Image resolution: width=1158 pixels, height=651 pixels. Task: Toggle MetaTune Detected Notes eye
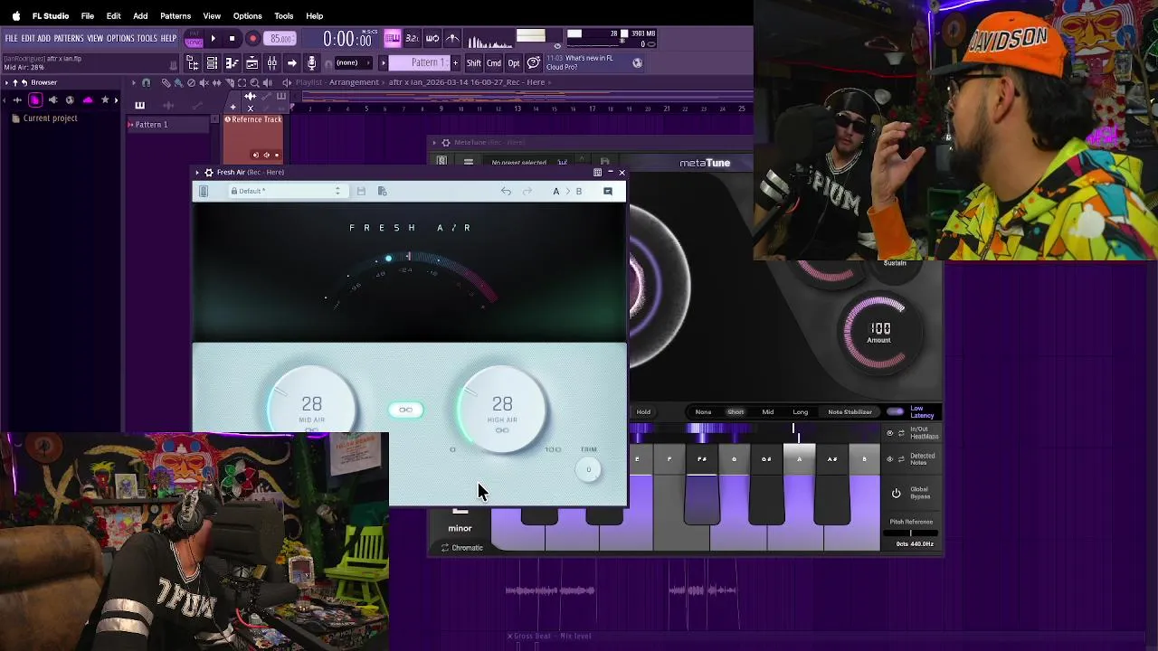(x=889, y=458)
